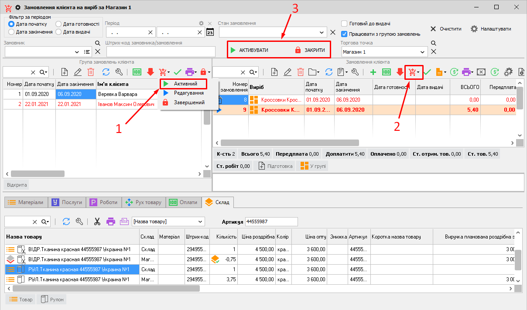Click the red down arrow in the order group toolbar
Viewport: 527px width, 310px height.
[x=150, y=72]
